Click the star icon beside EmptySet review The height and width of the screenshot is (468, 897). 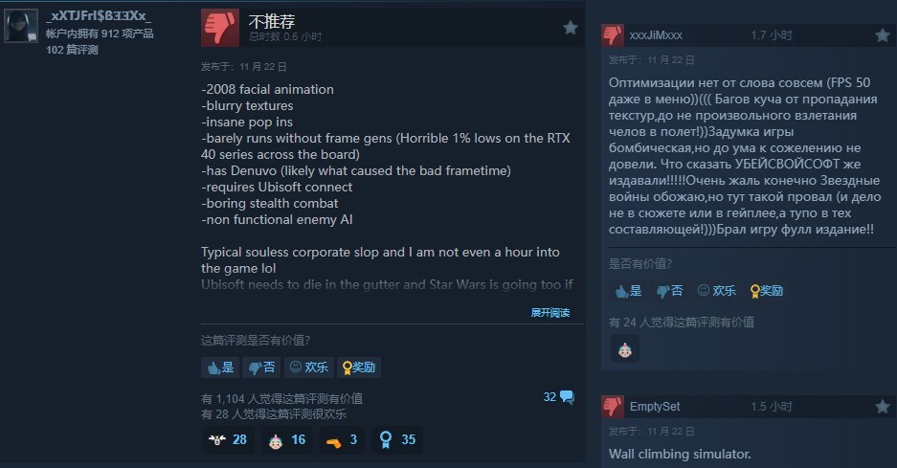tap(882, 407)
